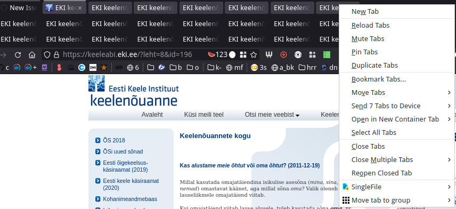Reload the page with the refresh icon

(18, 55)
